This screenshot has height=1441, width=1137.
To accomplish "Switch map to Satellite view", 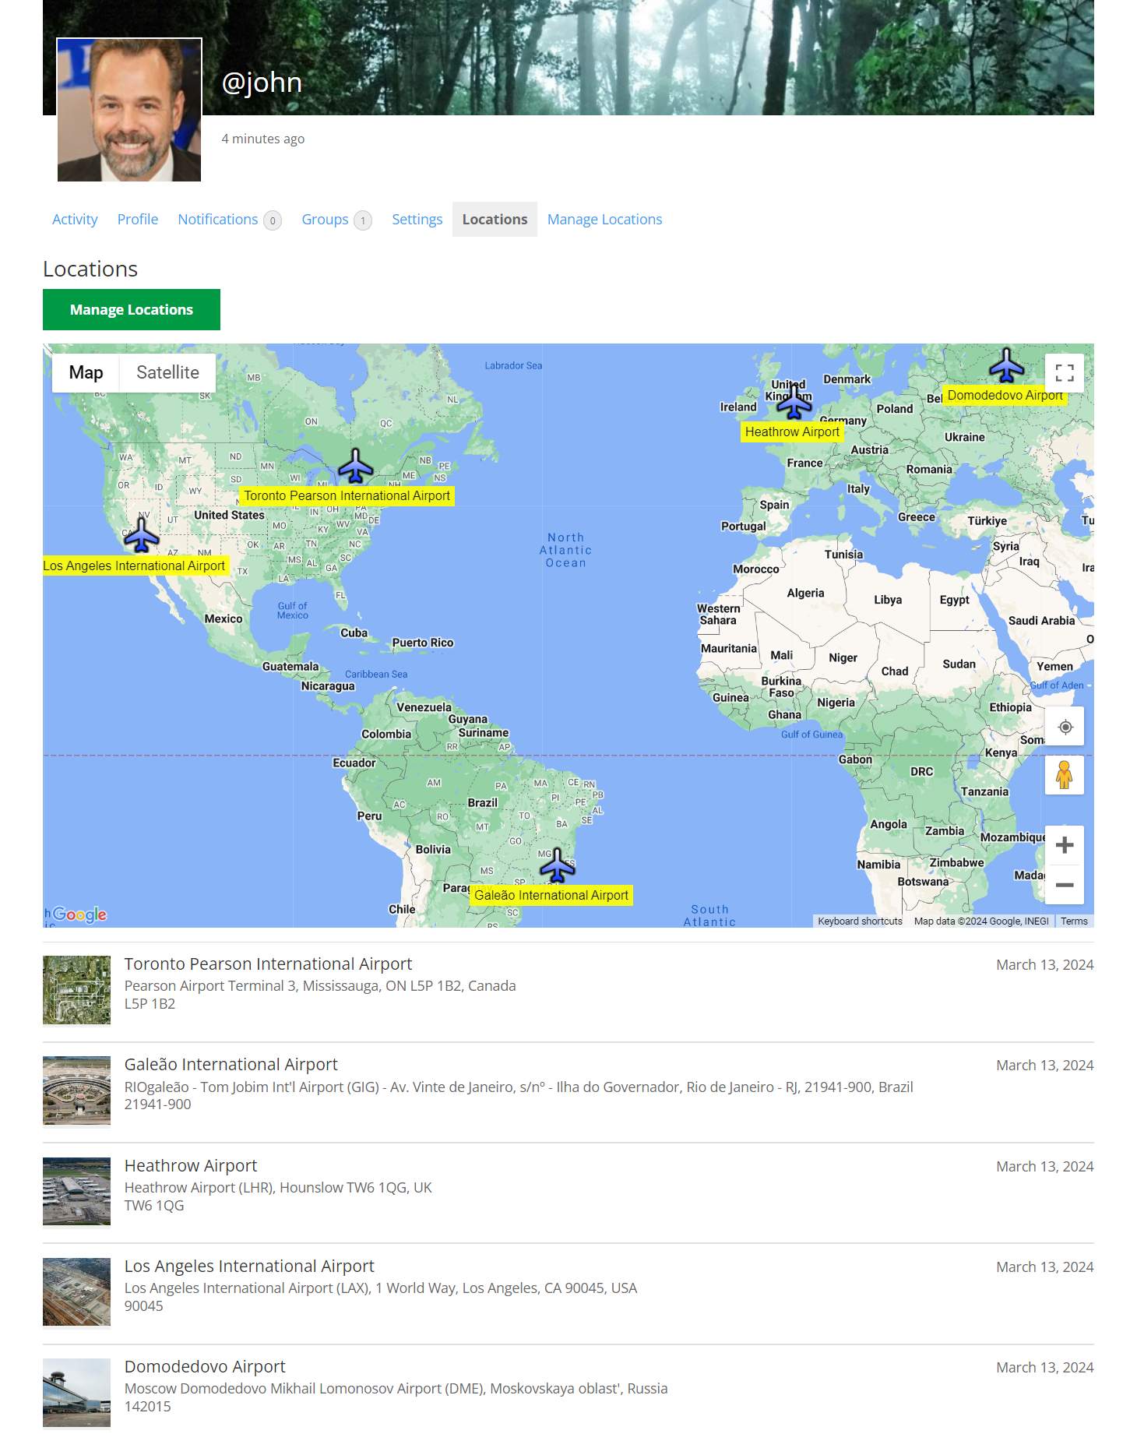I will tap(167, 372).
